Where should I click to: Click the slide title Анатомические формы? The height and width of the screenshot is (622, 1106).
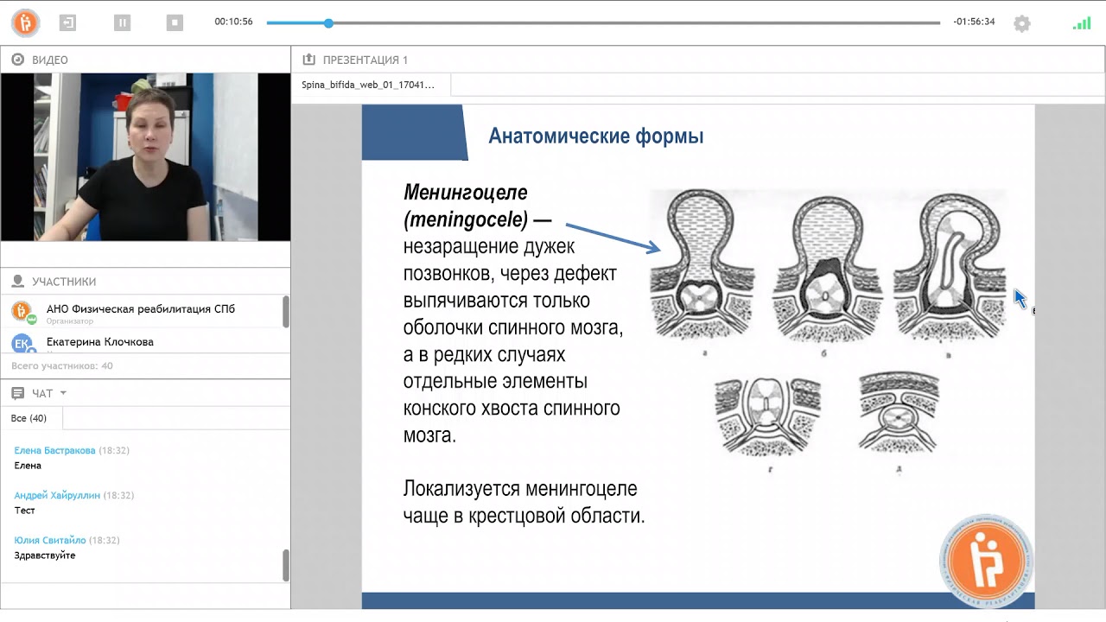[596, 136]
